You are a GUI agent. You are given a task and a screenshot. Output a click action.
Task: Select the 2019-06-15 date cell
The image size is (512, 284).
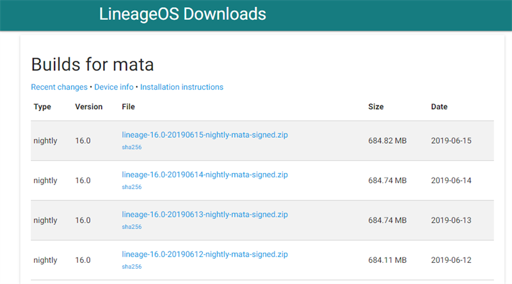[451, 140]
